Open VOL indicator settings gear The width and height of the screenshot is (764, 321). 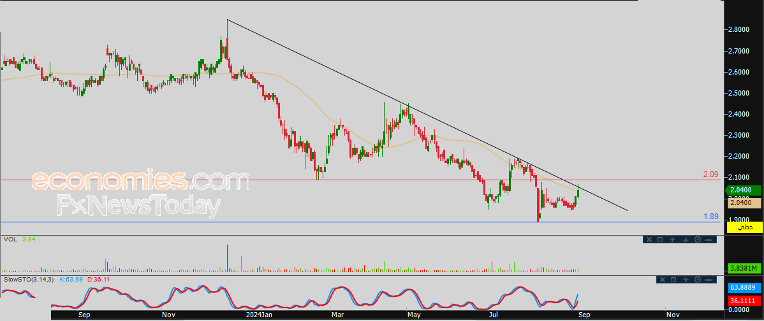click(x=697, y=239)
